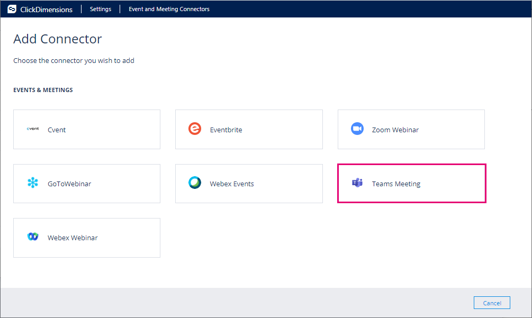Viewport: 532px width, 318px height.
Task: Click the Events & Meetings section header
Action: tap(43, 90)
